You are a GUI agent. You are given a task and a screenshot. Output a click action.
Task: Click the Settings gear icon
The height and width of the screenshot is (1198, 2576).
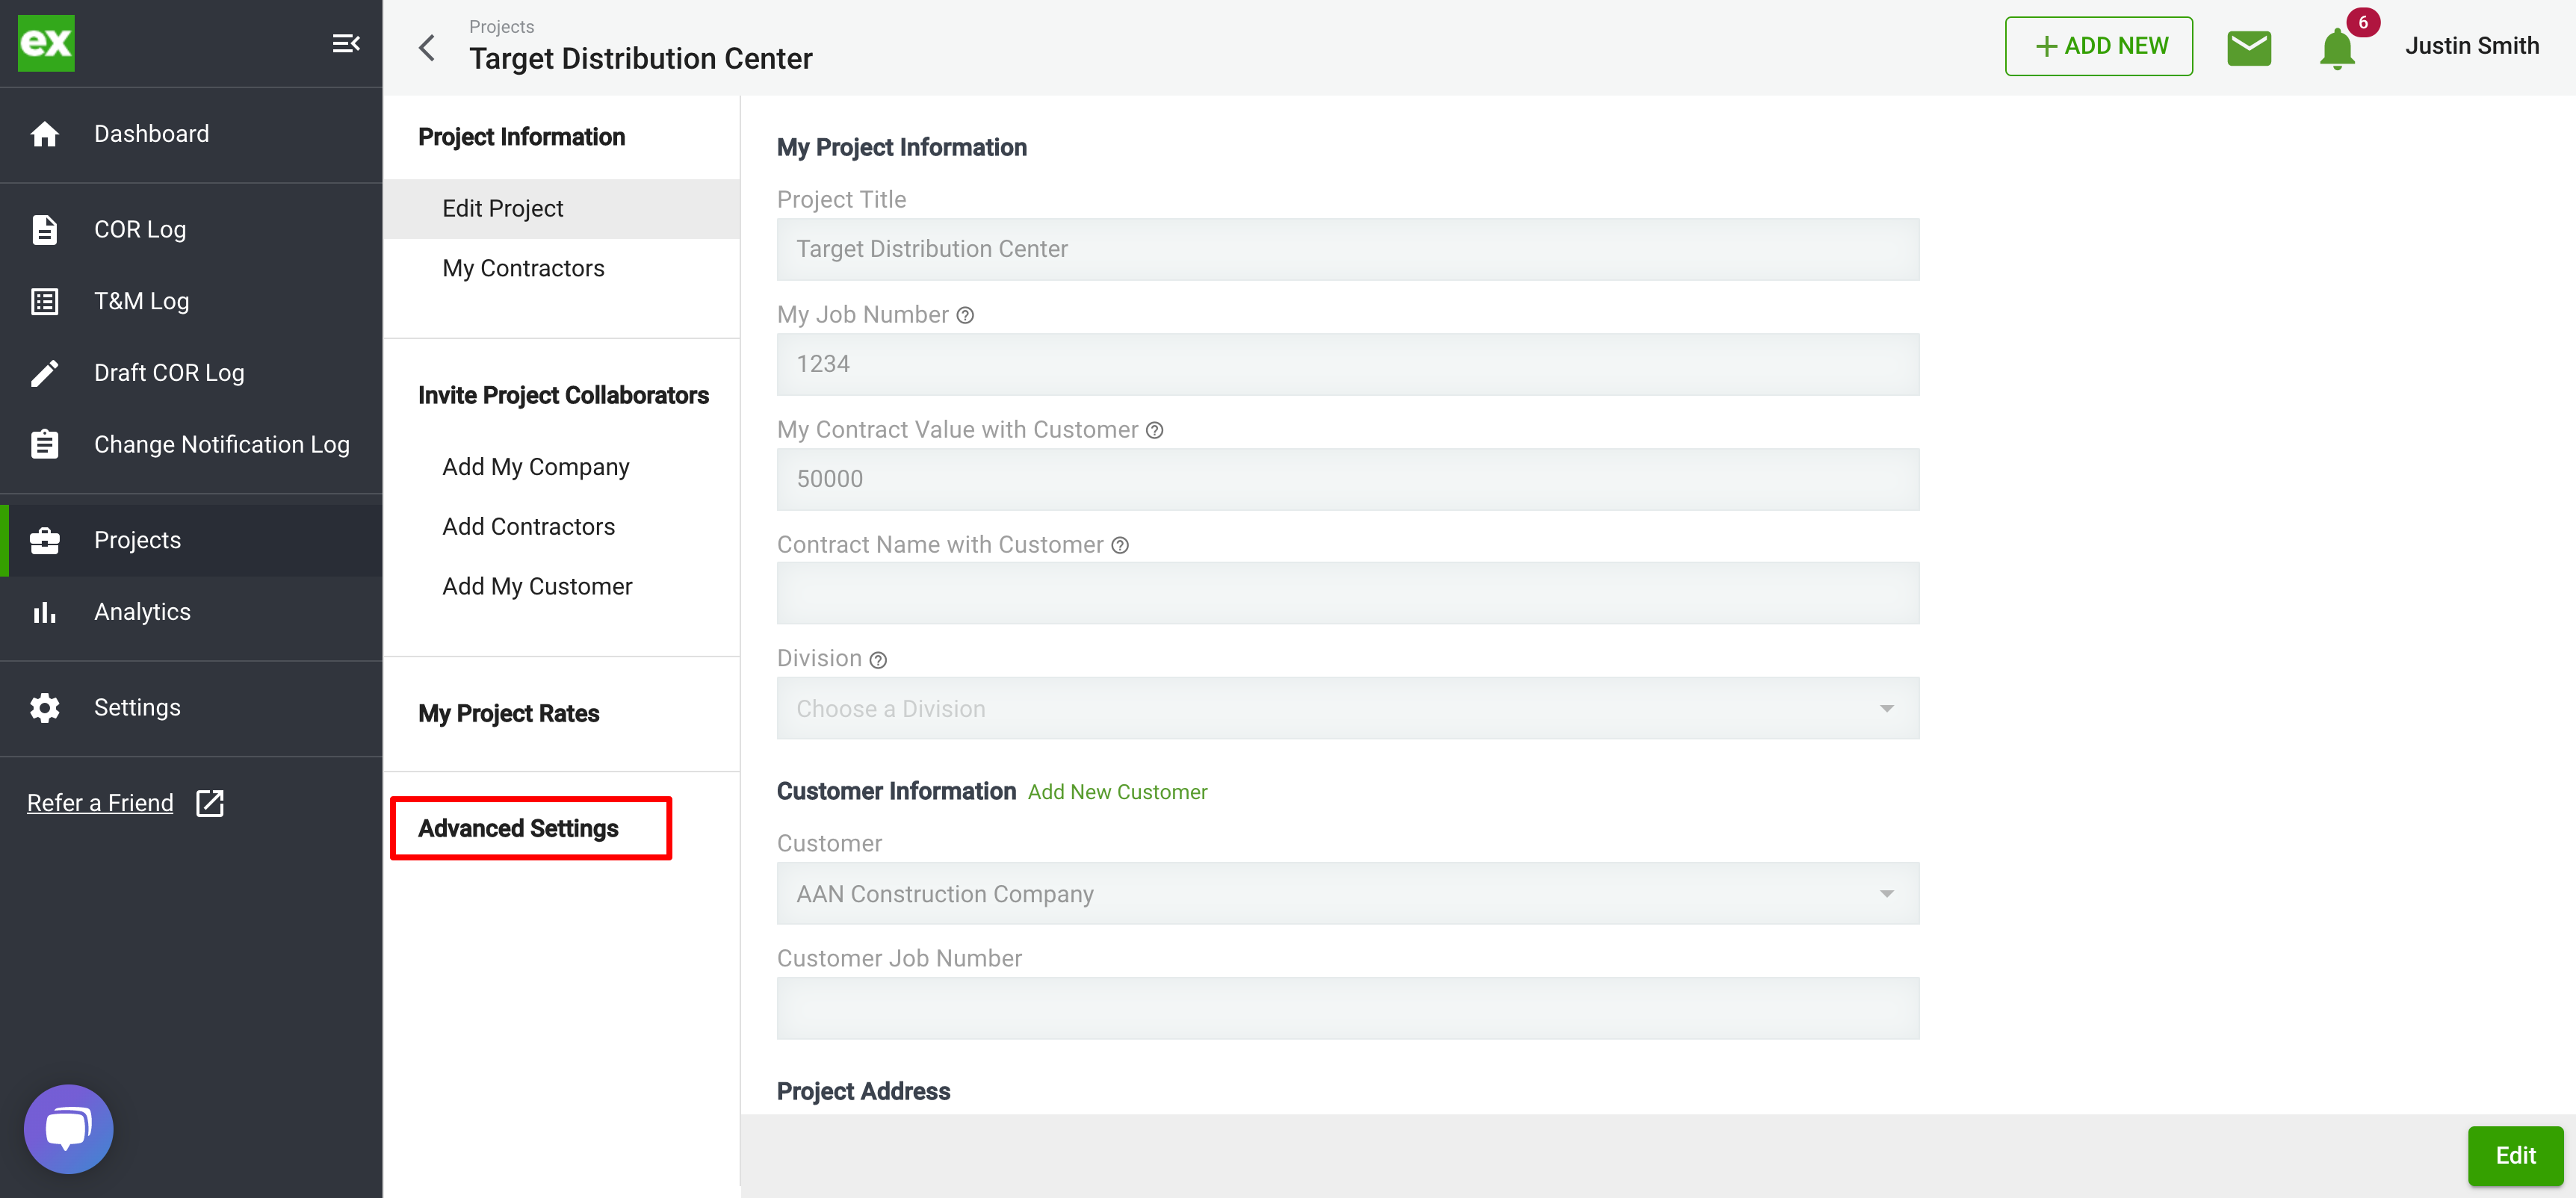(x=44, y=707)
